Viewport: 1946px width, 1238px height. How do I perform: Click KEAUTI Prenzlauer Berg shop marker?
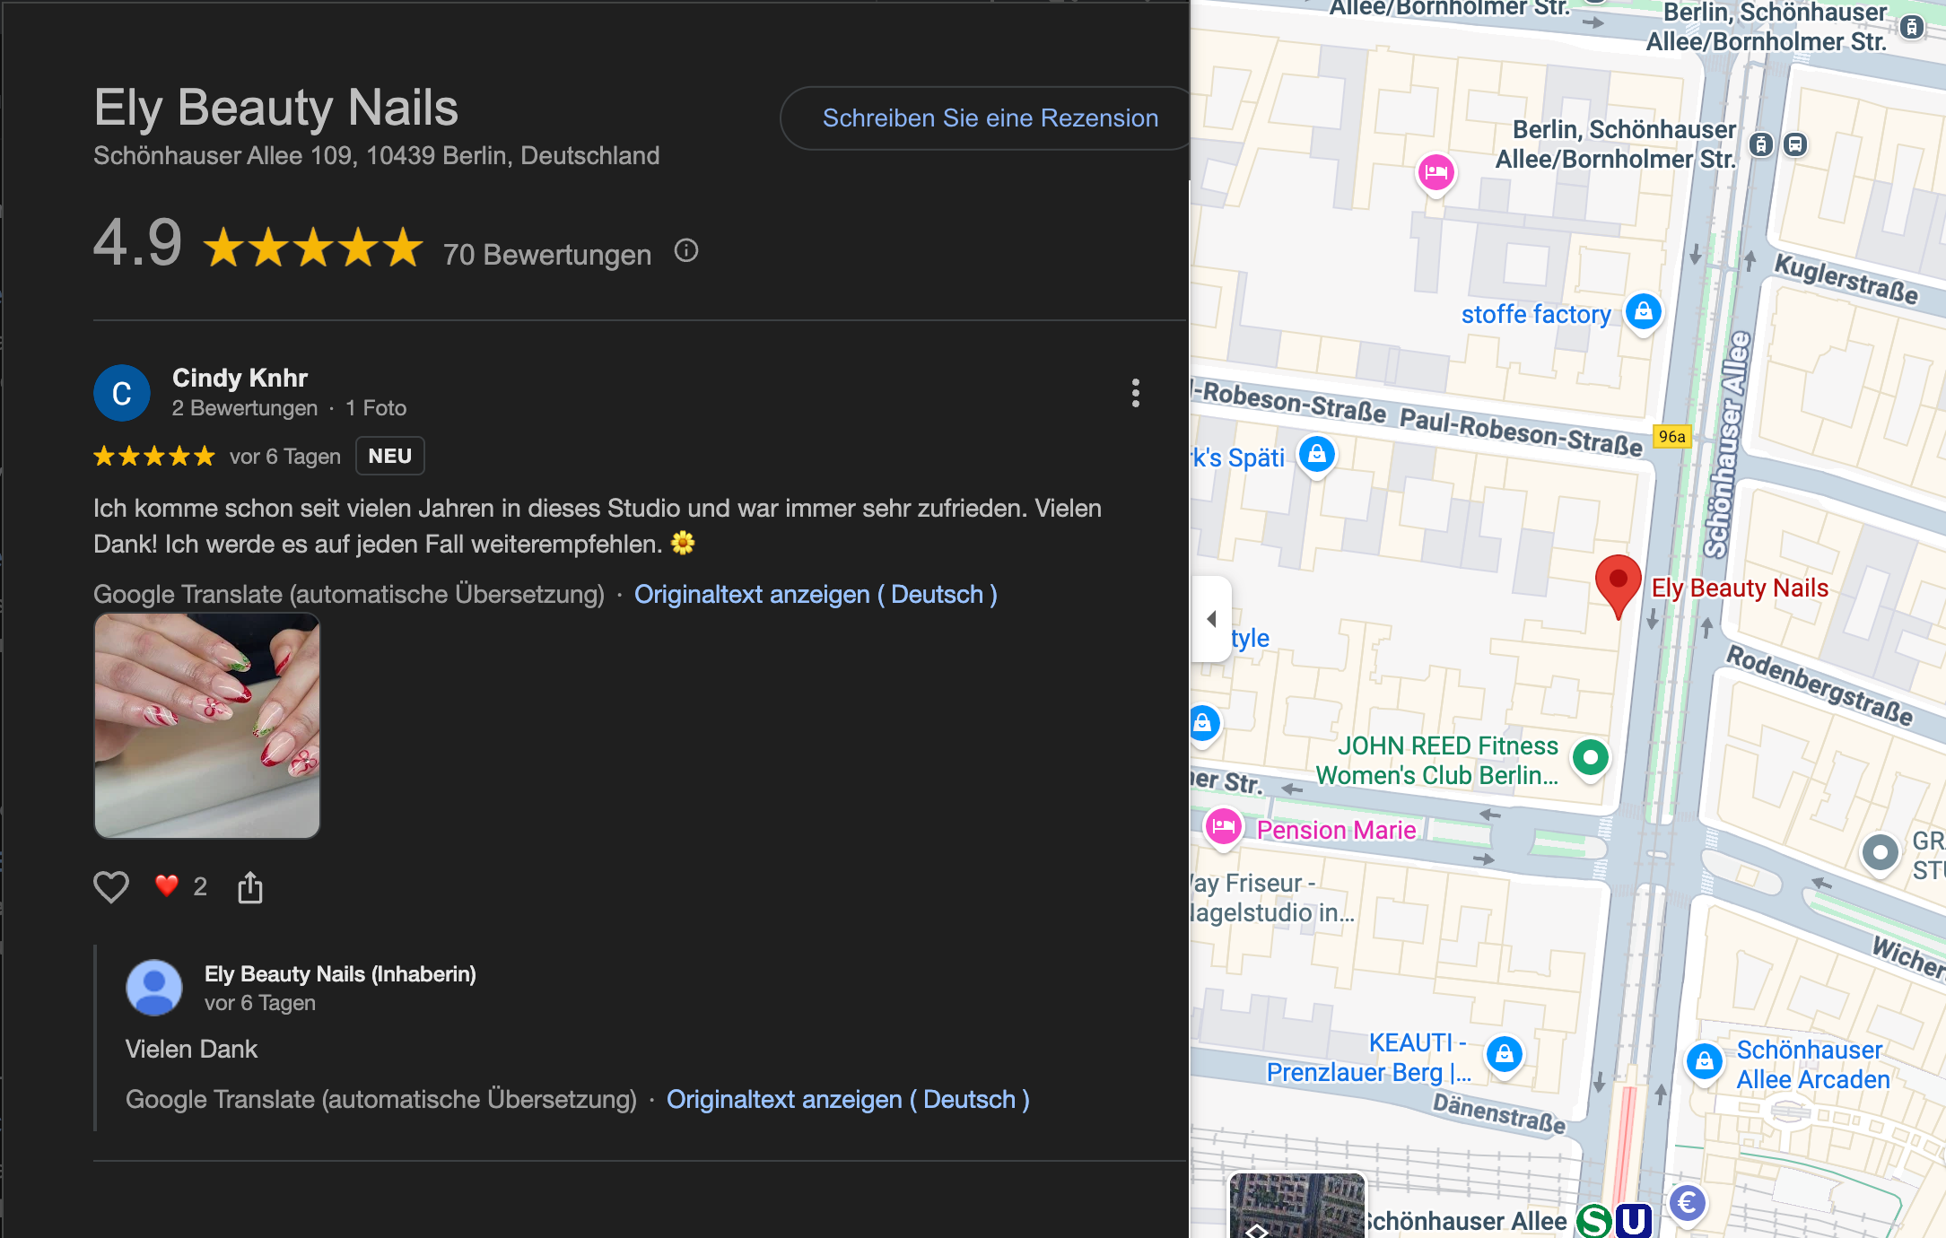[1505, 1053]
